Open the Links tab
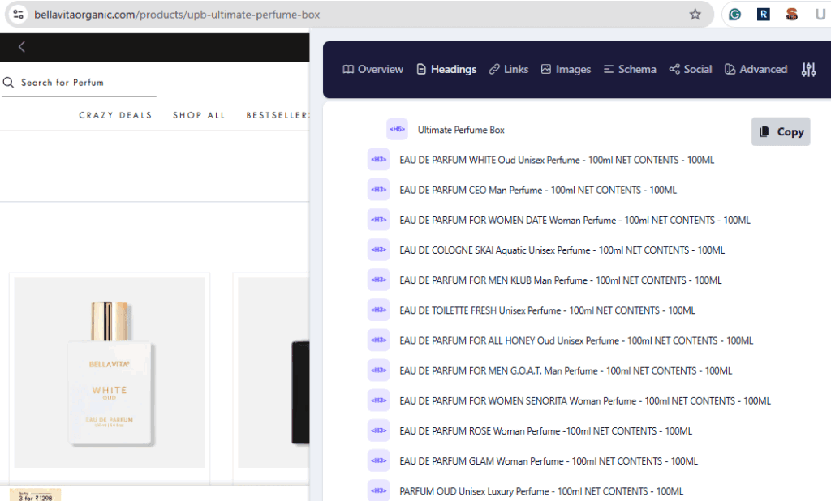The width and height of the screenshot is (831, 501). click(508, 70)
